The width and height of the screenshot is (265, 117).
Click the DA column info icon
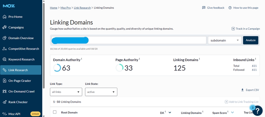165,111
